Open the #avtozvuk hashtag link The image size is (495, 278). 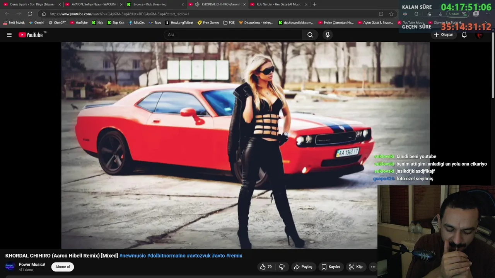point(199,256)
